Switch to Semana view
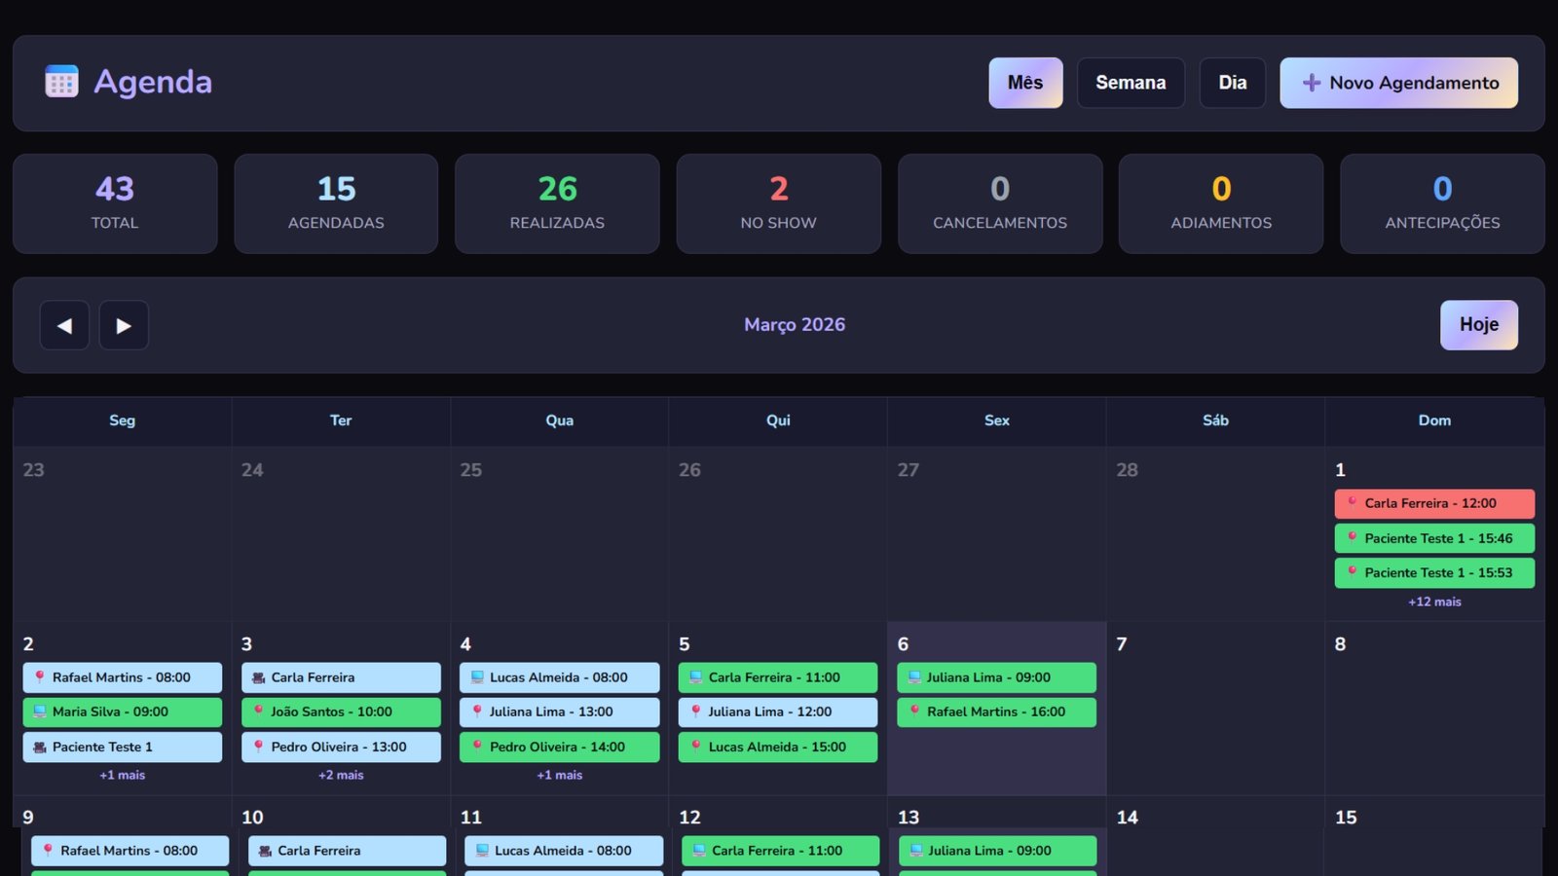Viewport: 1558px width, 876px height. 1131,83
